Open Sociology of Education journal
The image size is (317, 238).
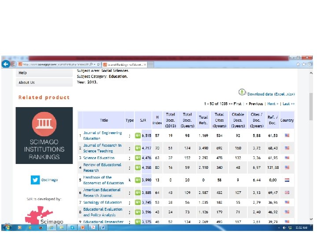click(x=103, y=202)
